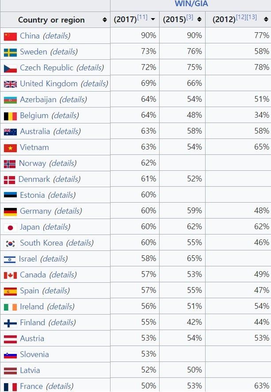Click the China flag icon

point(10,36)
